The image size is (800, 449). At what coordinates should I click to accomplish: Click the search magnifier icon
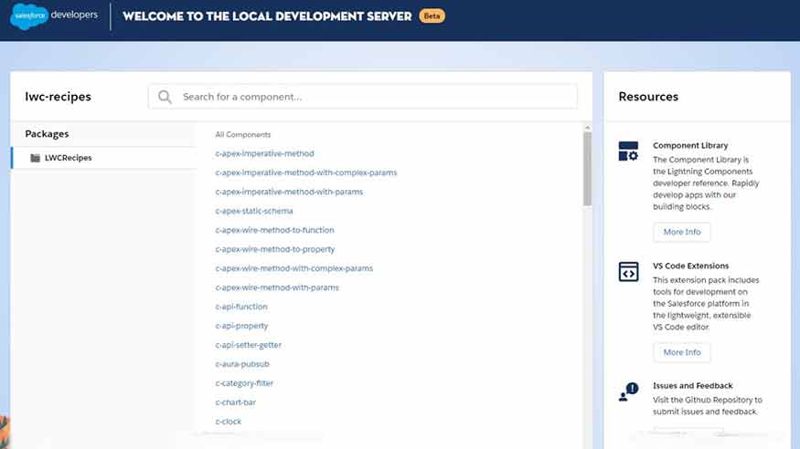click(165, 97)
